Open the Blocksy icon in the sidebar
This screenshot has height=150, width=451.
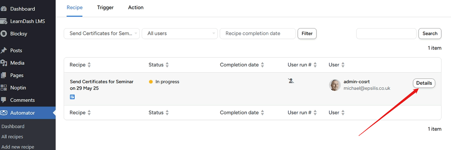(4, 33)
